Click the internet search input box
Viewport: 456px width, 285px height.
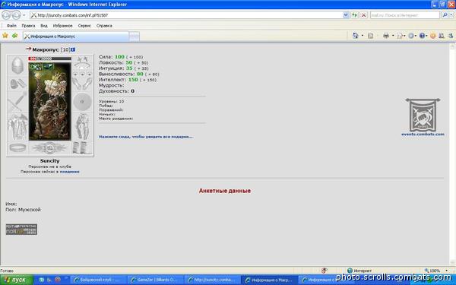(x=405, y=15)
